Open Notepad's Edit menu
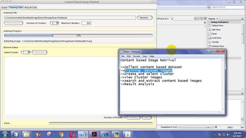 129,56
